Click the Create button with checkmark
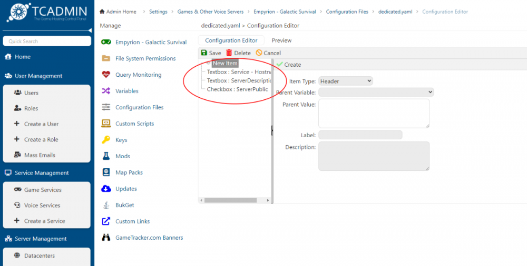Screen dimensions: 527x266 (289, 65)
